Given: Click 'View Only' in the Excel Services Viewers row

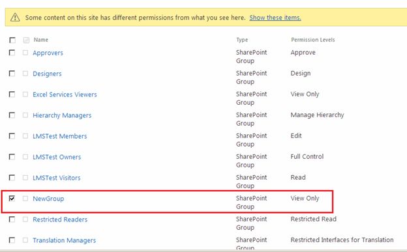Looking at the screenshot, I should coord(305,94).
